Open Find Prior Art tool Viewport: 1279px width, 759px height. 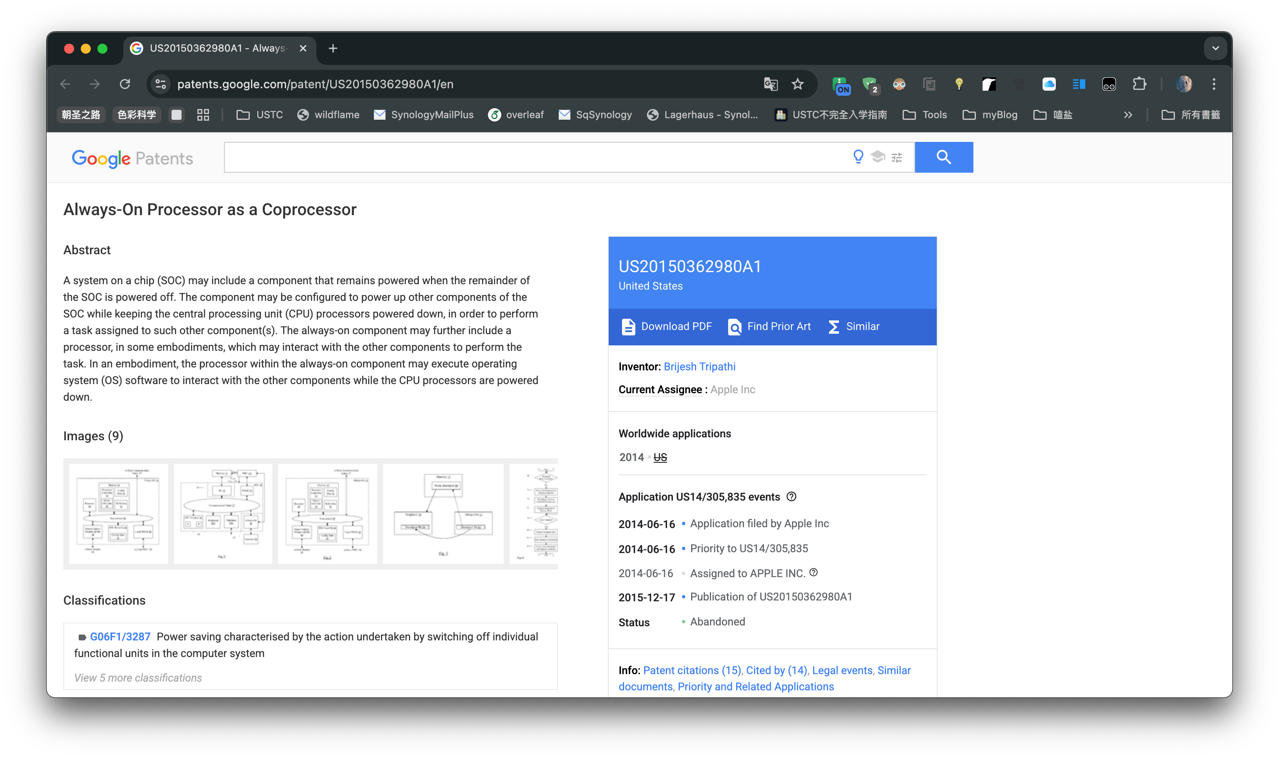pos(769,326)
